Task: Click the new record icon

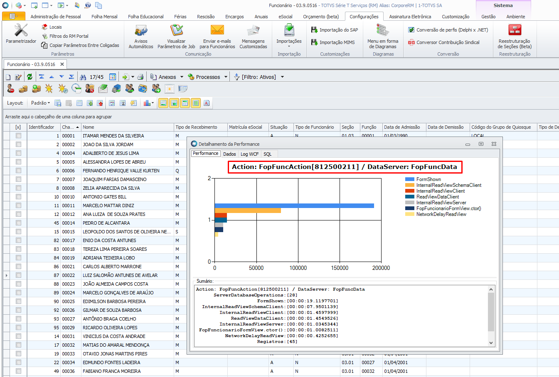Action: 8,77
